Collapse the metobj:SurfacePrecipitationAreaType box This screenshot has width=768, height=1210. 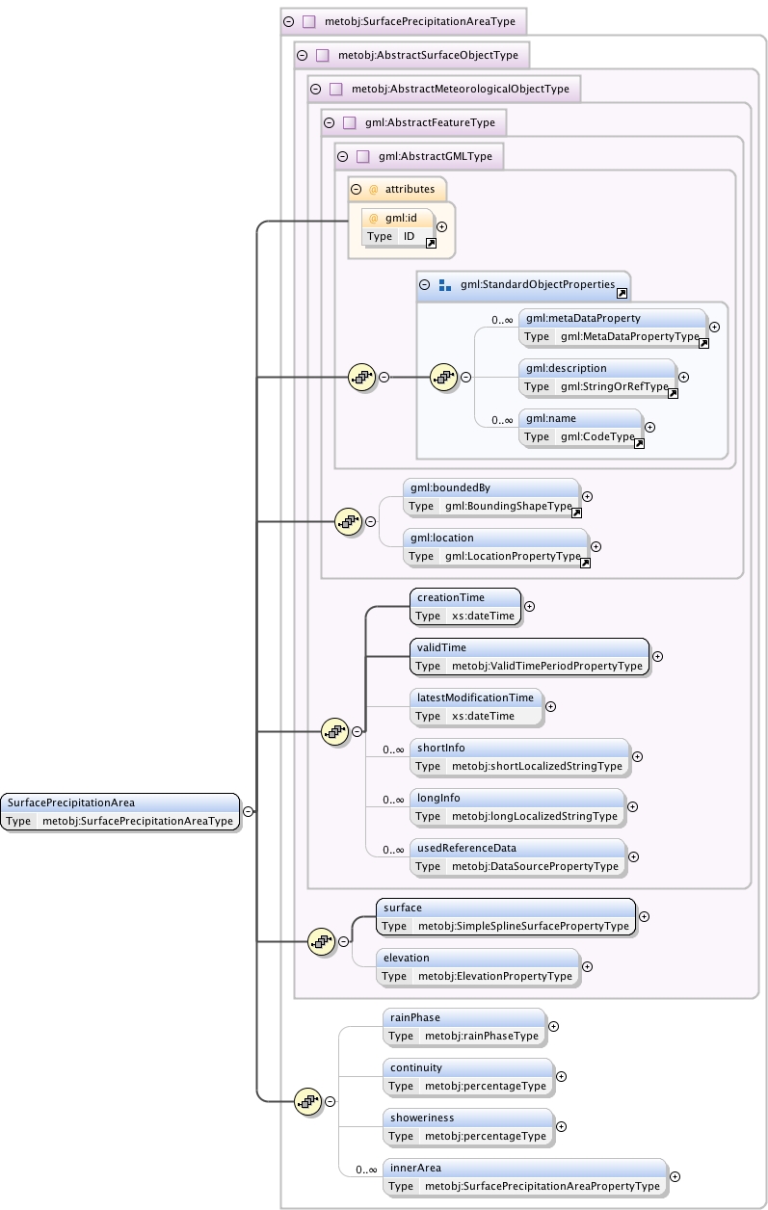(287, 20)
